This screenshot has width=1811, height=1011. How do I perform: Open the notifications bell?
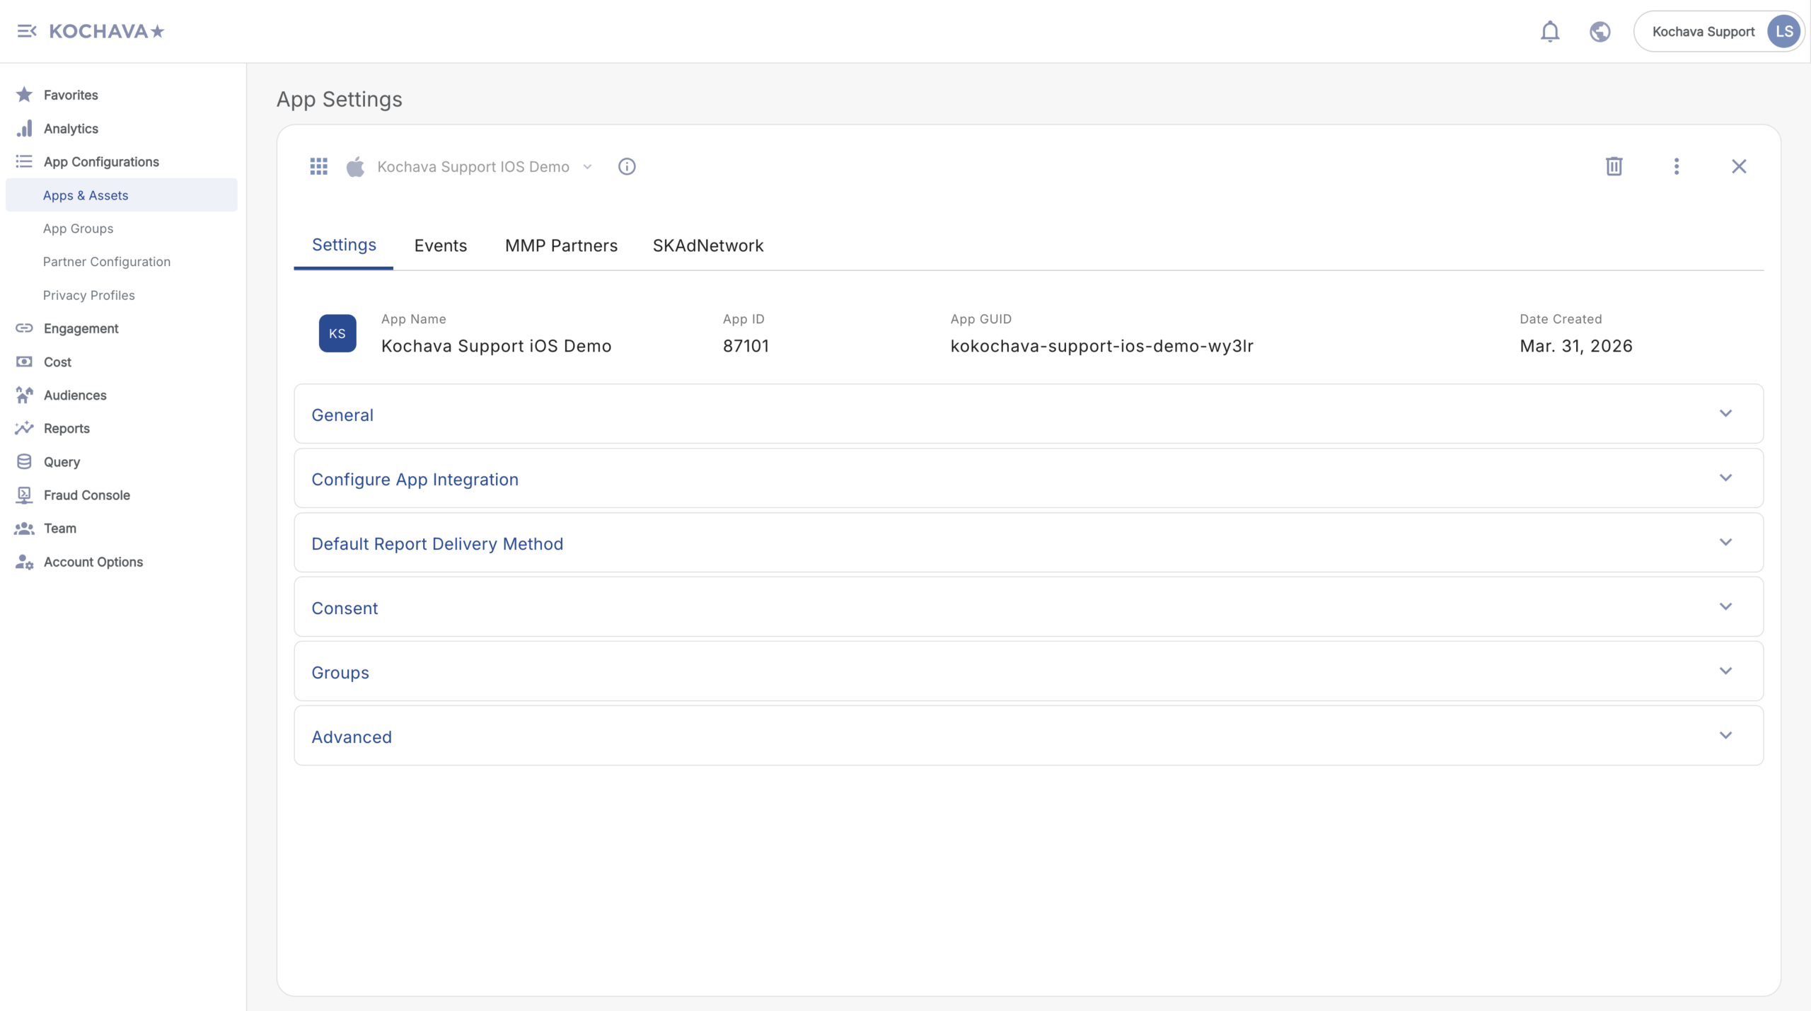pyautogui.click(x=1549, y=31)
